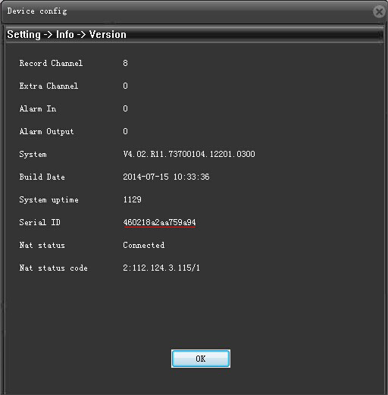Click the System uptime value 1129

[133, 199]
